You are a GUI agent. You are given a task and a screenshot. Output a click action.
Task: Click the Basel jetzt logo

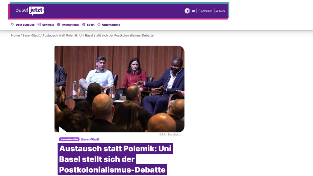30,11
